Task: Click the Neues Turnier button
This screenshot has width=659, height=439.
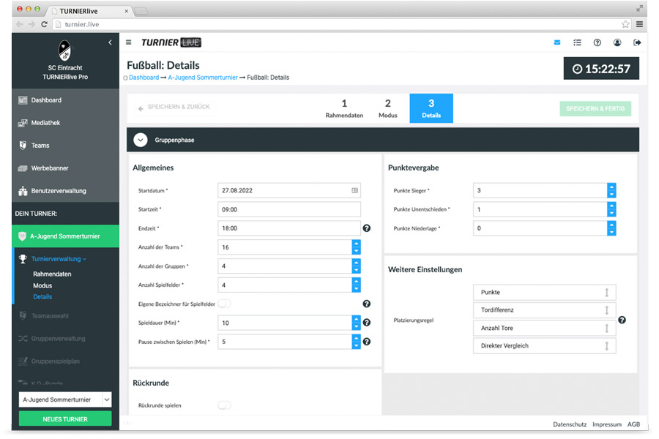Action: tap(65, 419)
